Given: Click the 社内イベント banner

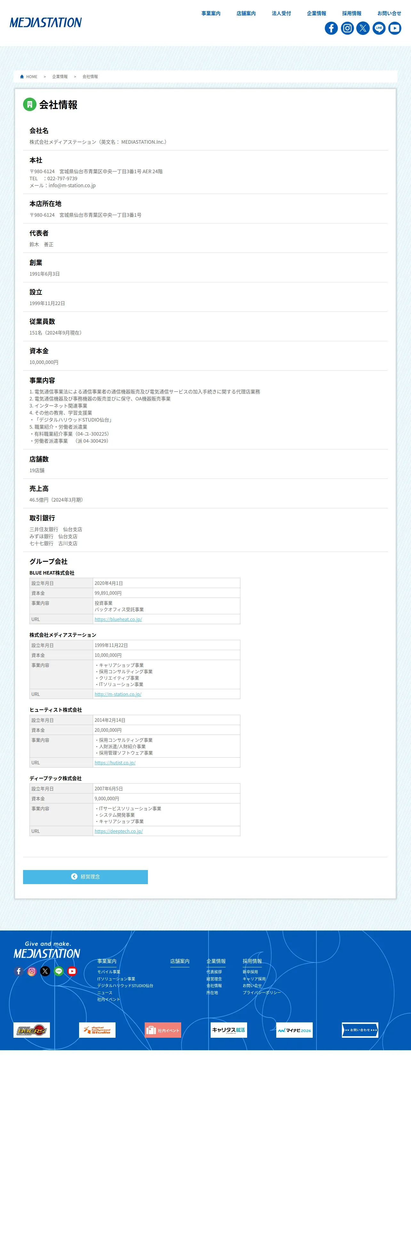Looking at the screenshot, I should point(163,1030).
